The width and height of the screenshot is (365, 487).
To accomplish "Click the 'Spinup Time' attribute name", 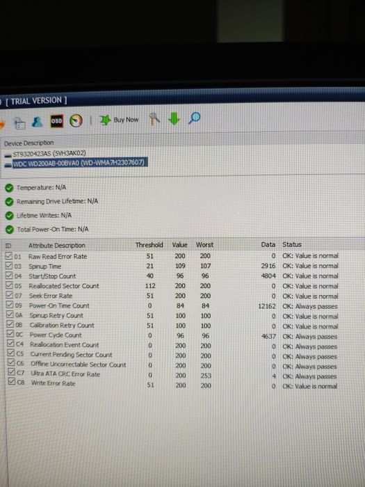I will pyautogui.click(x=45, y=266).
